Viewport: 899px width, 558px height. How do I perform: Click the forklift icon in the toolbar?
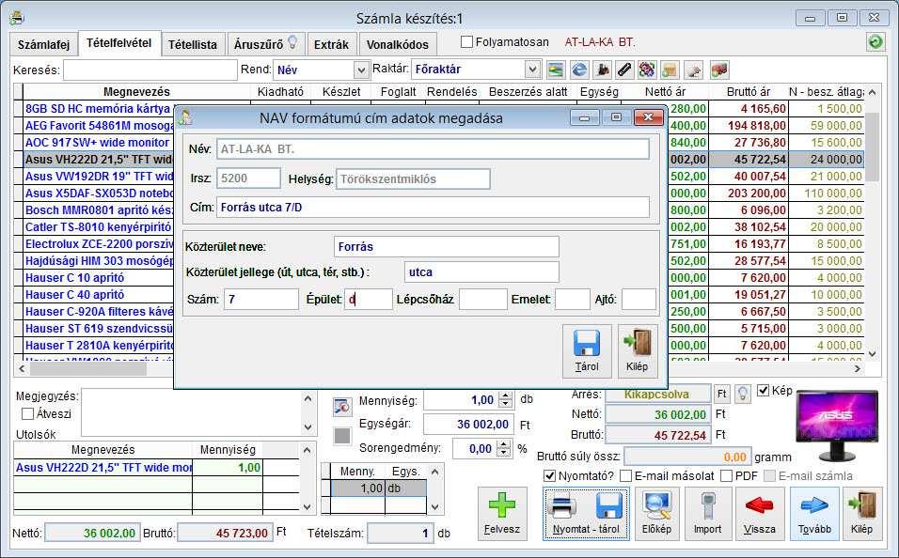point(602,70)
